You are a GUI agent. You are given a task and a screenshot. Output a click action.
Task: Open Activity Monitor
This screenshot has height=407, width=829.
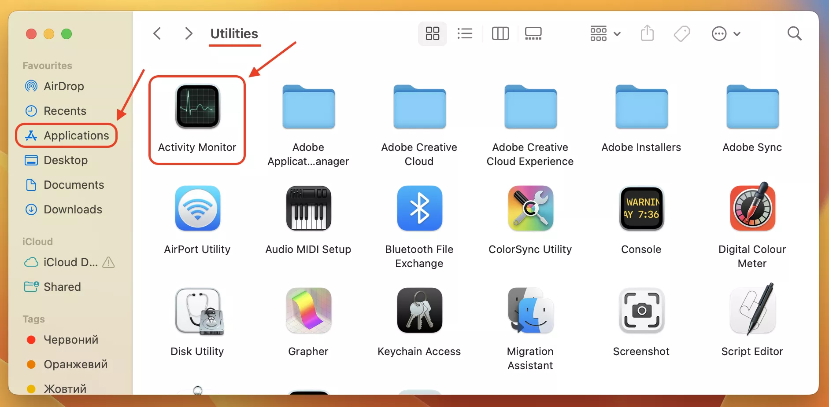(x=197, y=107)
